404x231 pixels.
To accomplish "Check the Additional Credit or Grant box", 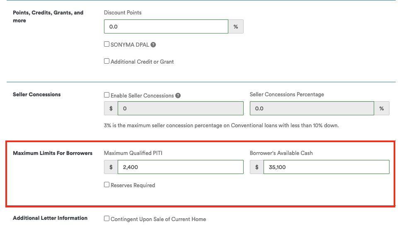I will (106, 61).
